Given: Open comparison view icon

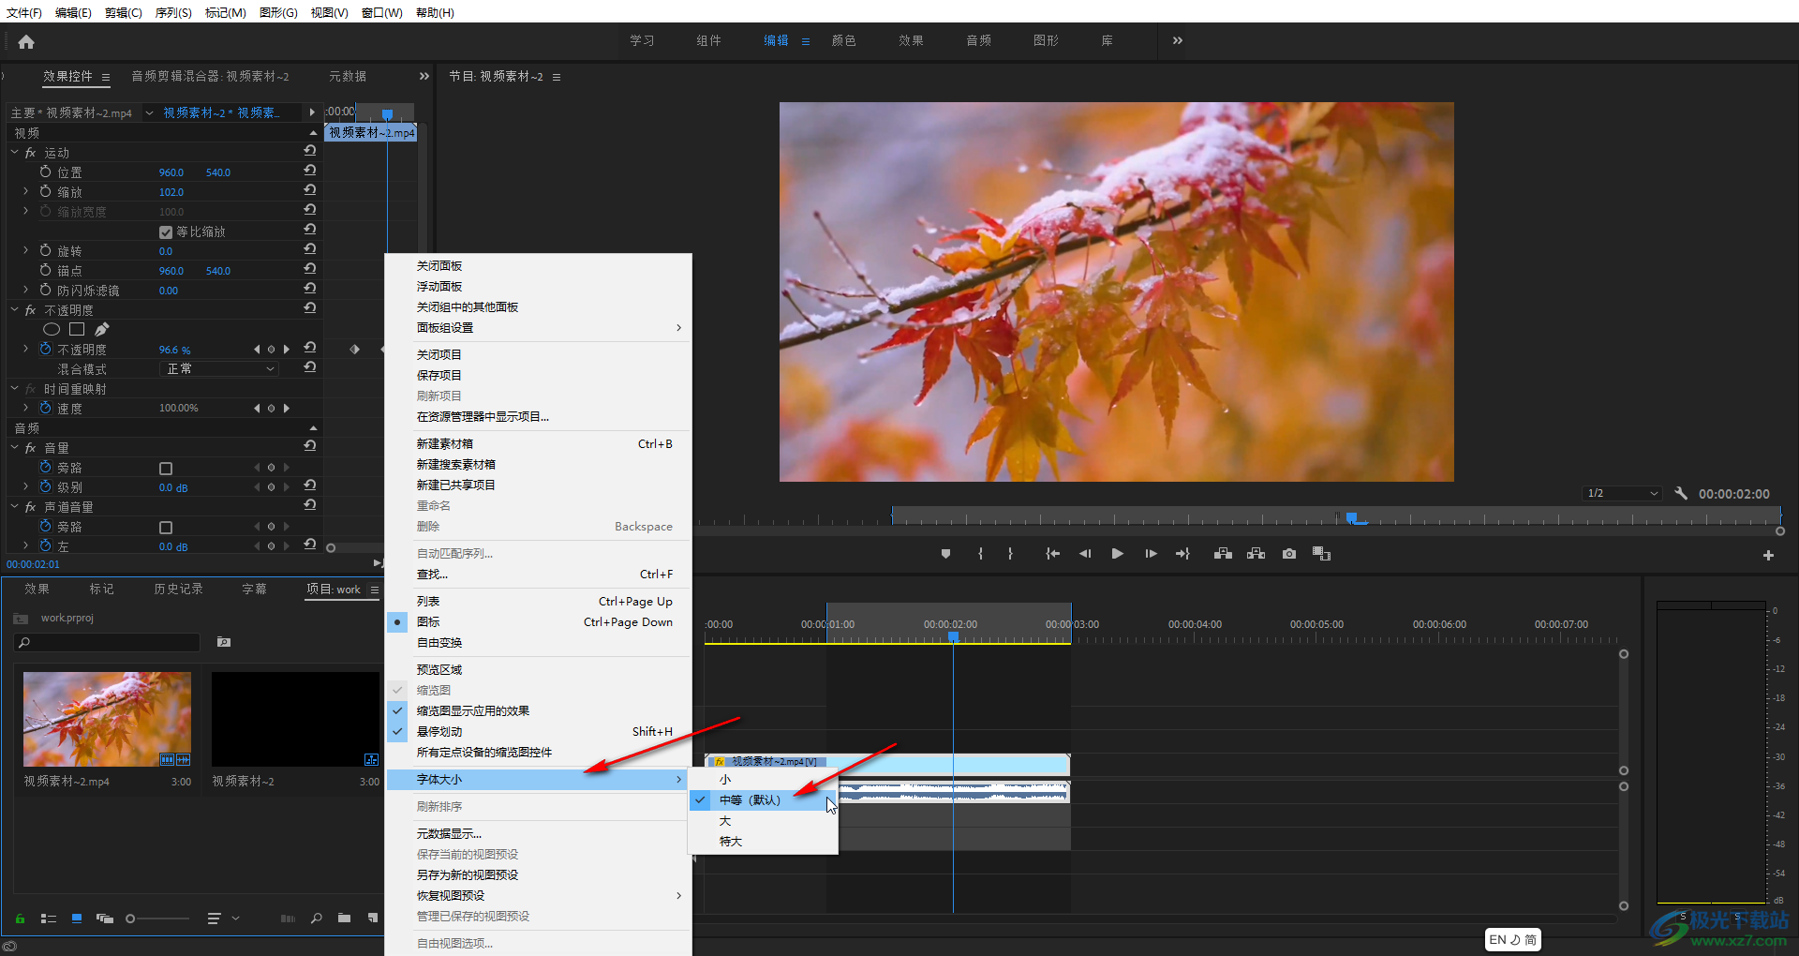Looking at the screenshot, I should pyautogui.click(x=1321, y=554).
